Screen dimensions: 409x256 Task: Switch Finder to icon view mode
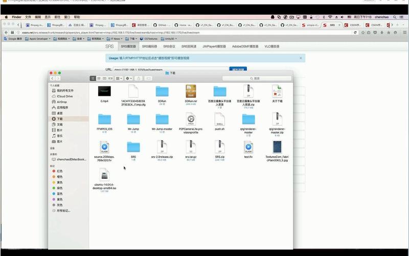(93, 78)
